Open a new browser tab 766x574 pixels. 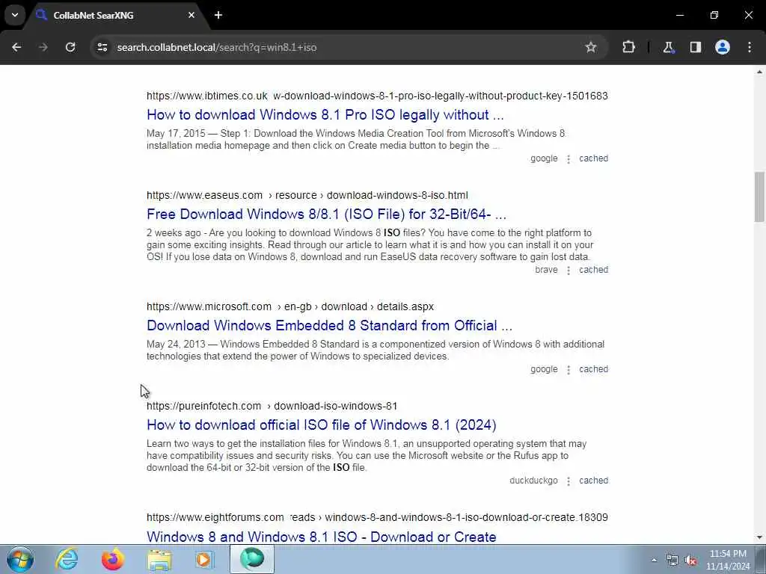coord(218,15)
